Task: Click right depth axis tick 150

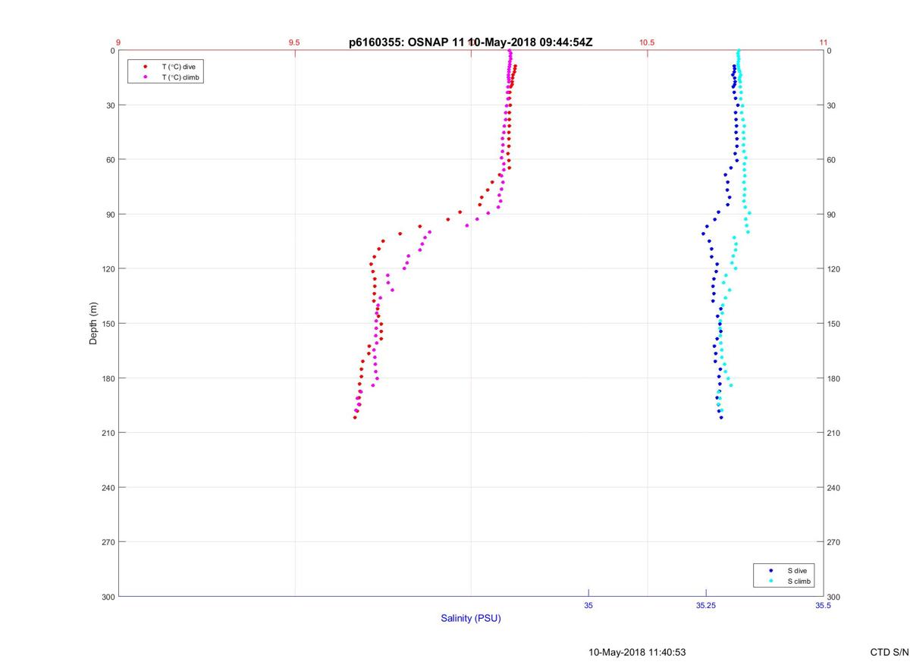Action: (x=834, y=324)
